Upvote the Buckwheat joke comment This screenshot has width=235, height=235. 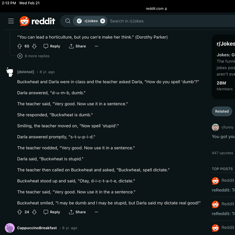pyautogui.click(x=19, y=212)
